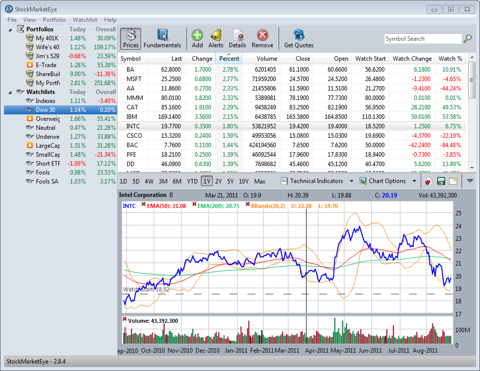Select the IBM stock row
The height and width of the screenshot is (371, 480).
pyautogui.click(x=292, y=117)
